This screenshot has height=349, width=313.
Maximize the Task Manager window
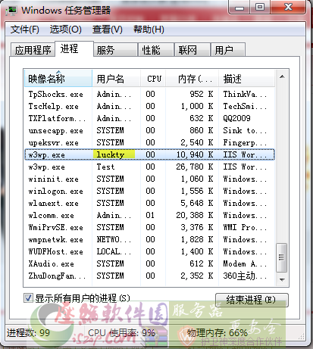[x=260, y=7]
